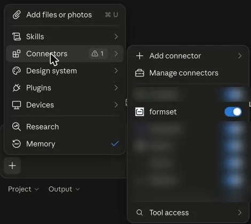Click the warning badge on Connectors
The image size is (251, 224).
pos(98,53)
